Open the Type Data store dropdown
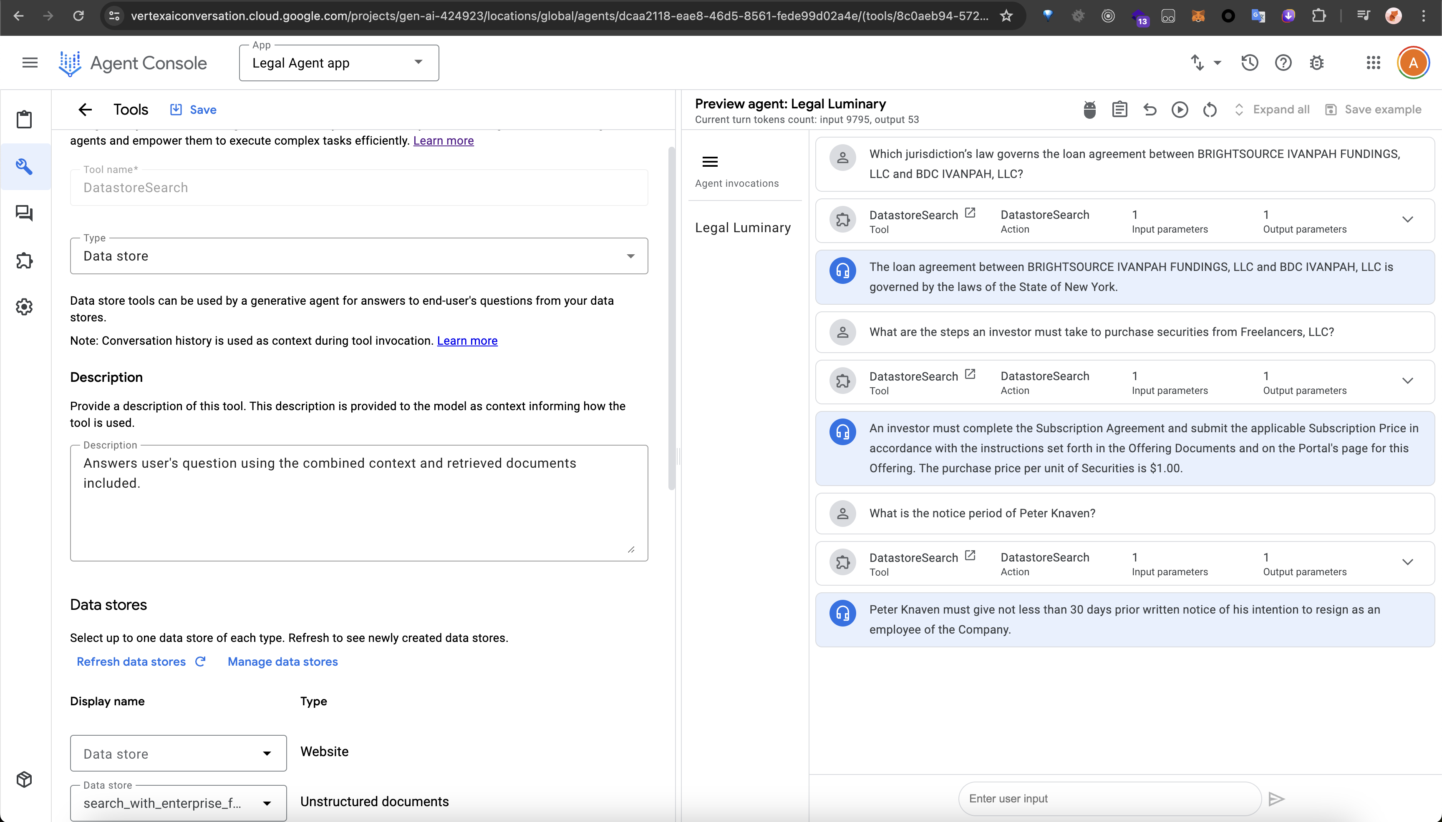The width and height of the screenshot is (1442, 822). click(359, 256)
